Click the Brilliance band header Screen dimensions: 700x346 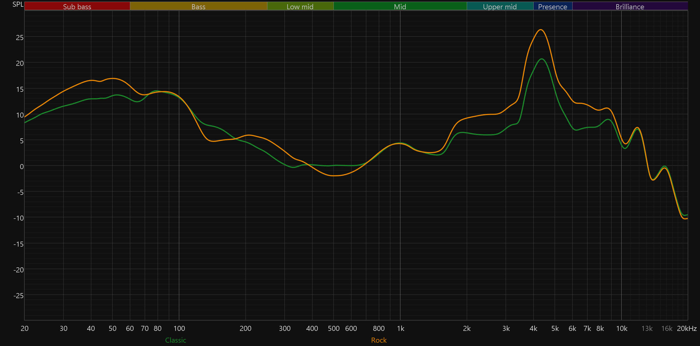point(630,6)
